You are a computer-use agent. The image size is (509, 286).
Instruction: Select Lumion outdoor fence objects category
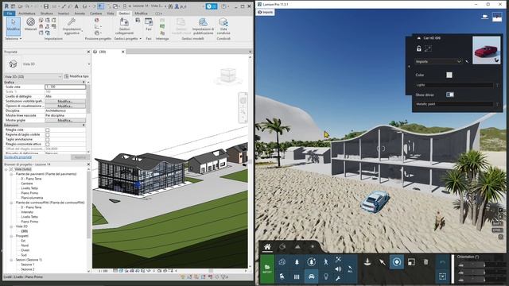tap(297, 276)
